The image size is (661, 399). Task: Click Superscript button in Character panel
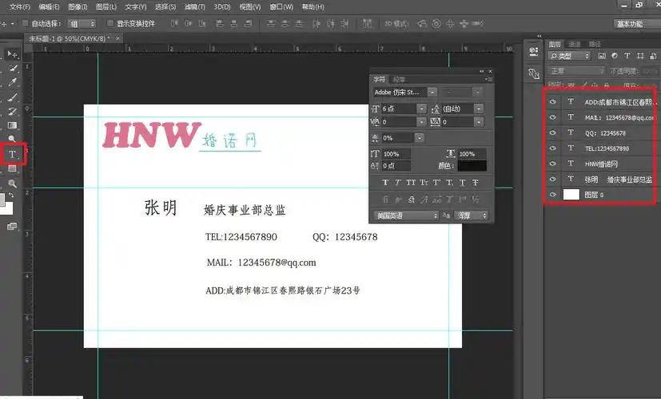[x=436, y=182]
